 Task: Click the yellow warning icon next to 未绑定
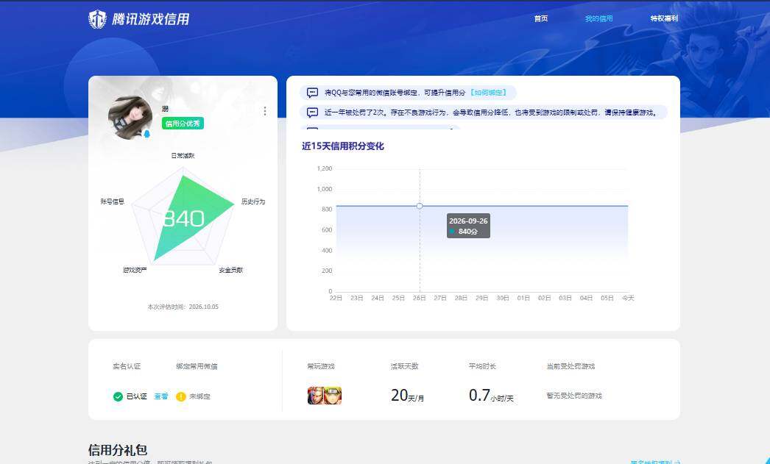click(180, 396)
